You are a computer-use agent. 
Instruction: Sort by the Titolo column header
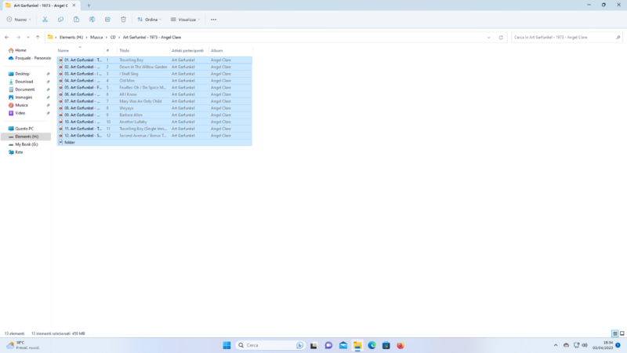pyautogui.click(x=125, y=50)
